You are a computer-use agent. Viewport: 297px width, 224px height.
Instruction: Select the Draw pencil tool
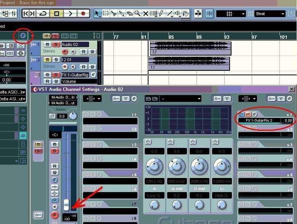(x=161, y=14)
